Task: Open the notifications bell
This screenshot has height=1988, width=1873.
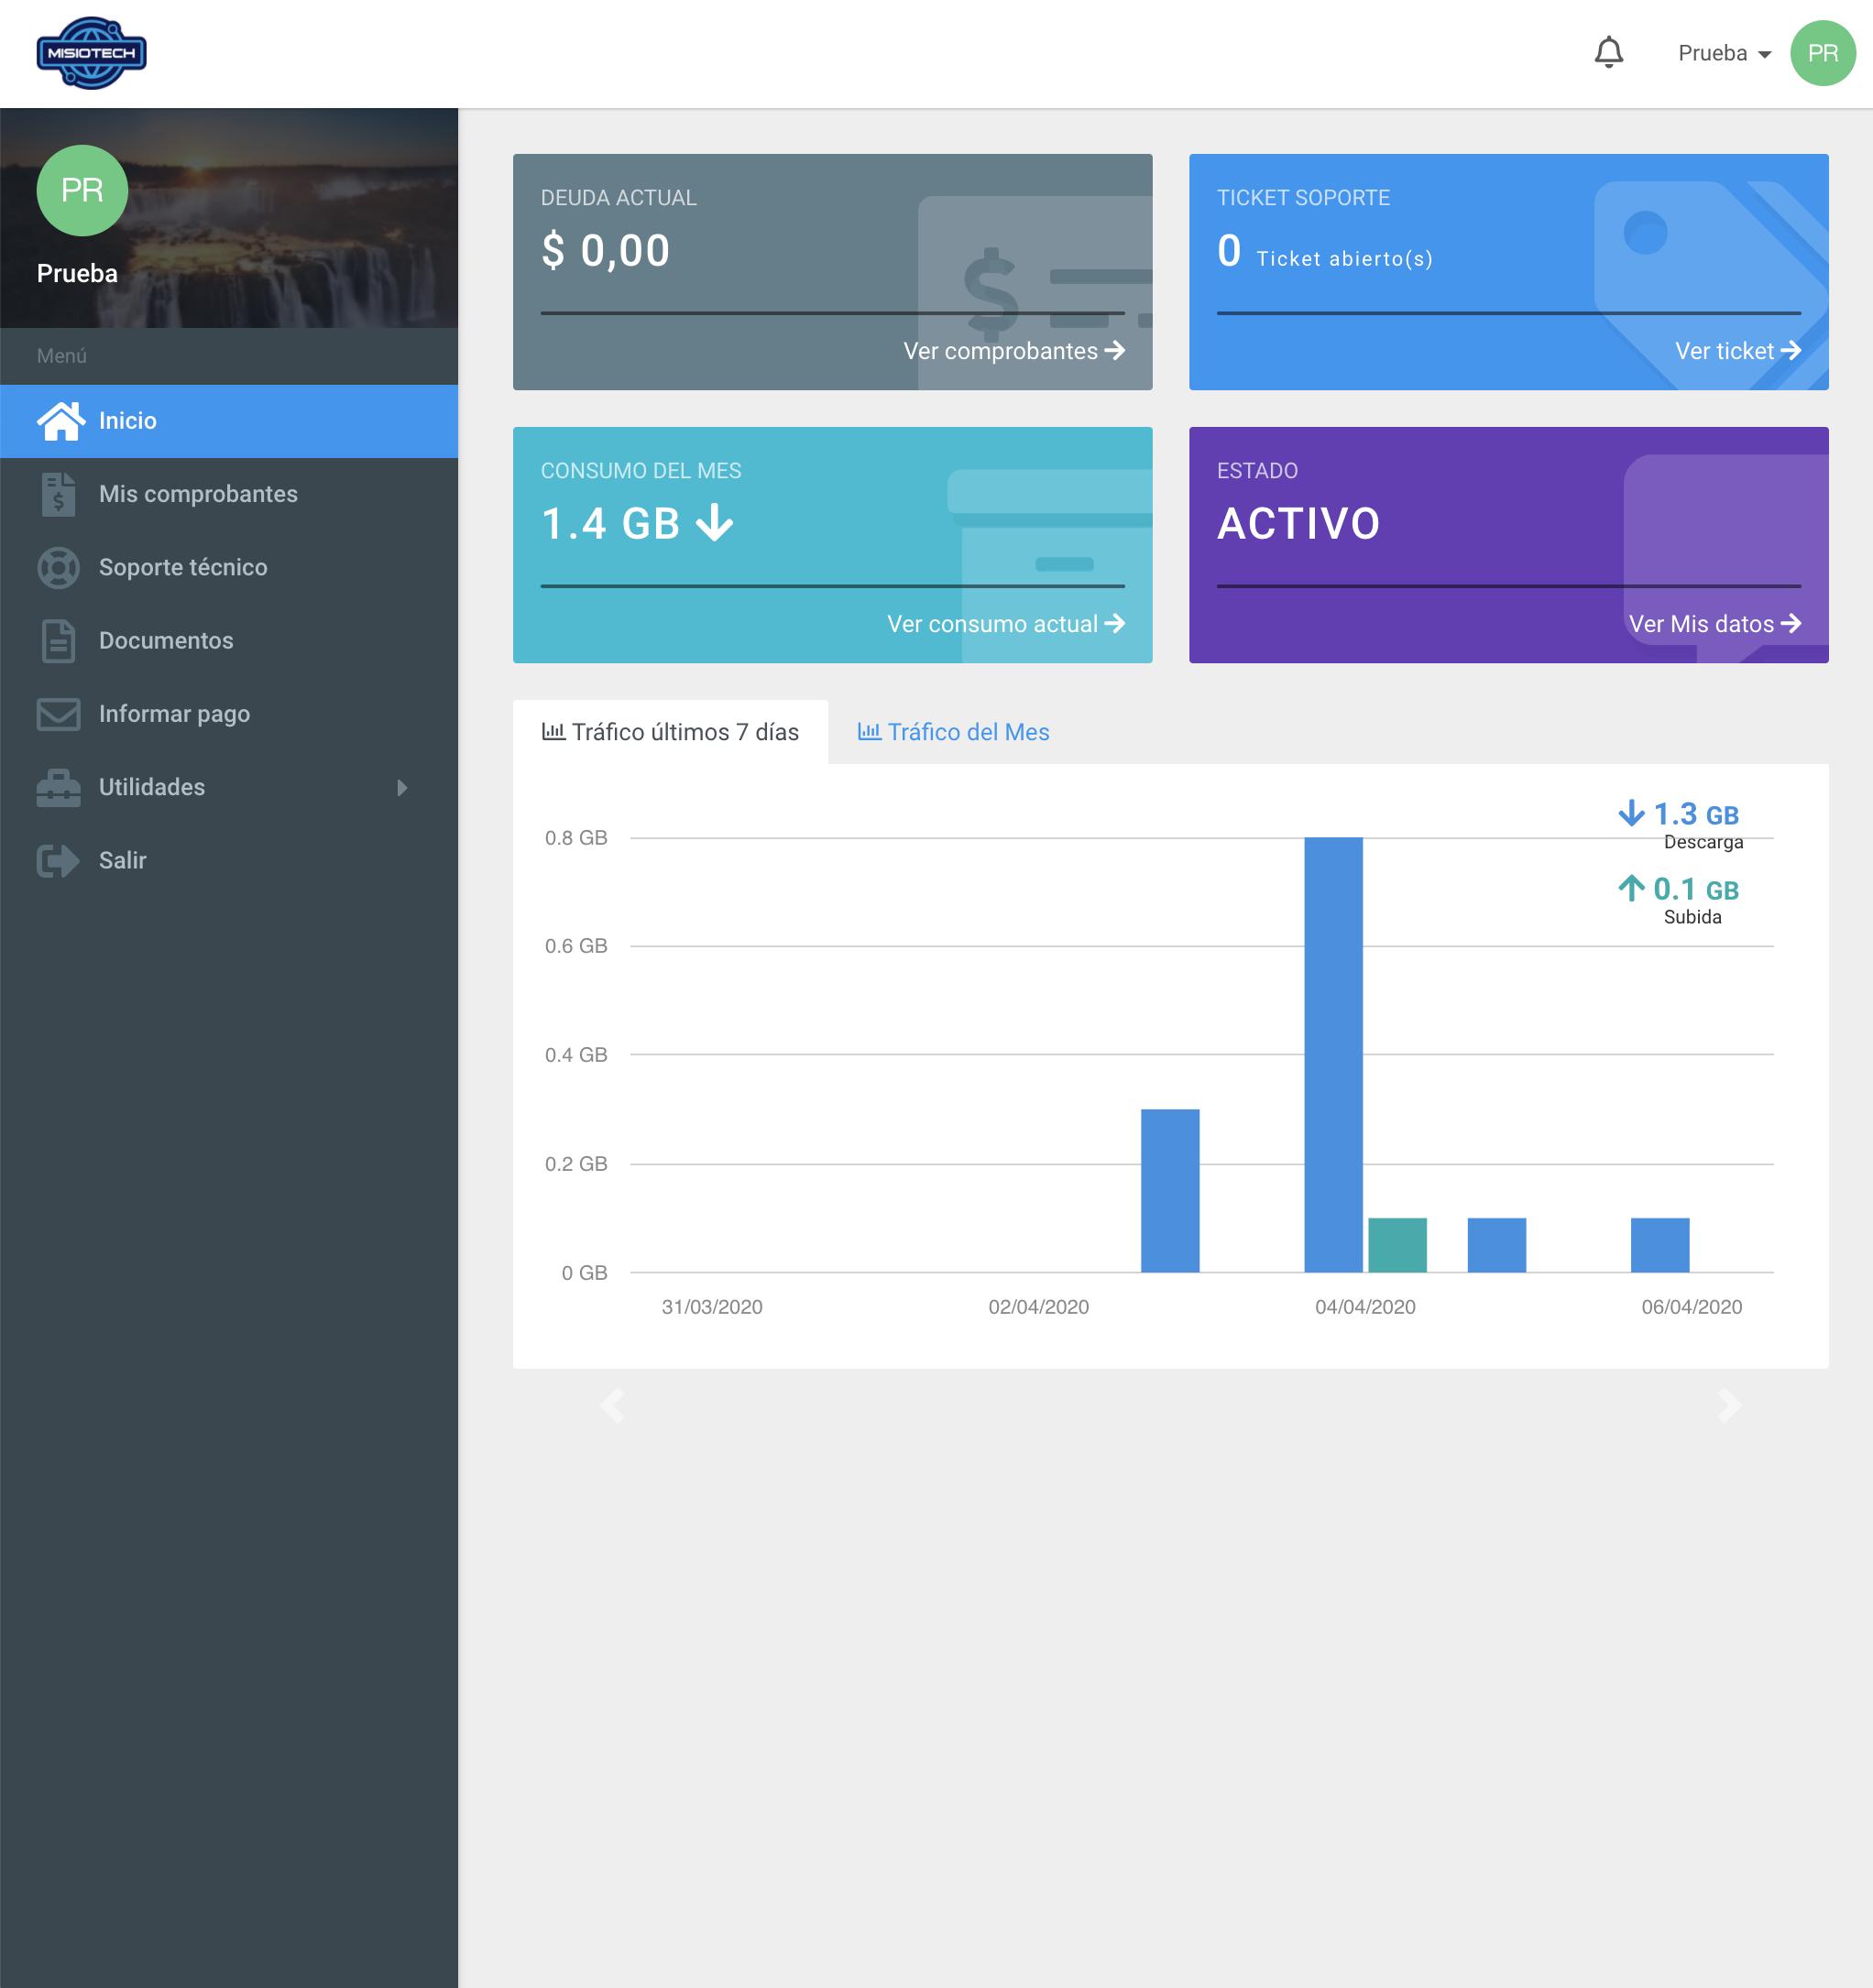Action: tap(1608, 53)
